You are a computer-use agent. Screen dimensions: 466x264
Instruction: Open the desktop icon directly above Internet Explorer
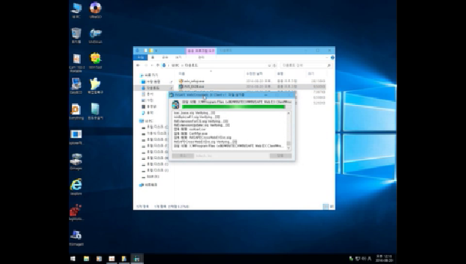pos(76,161)
